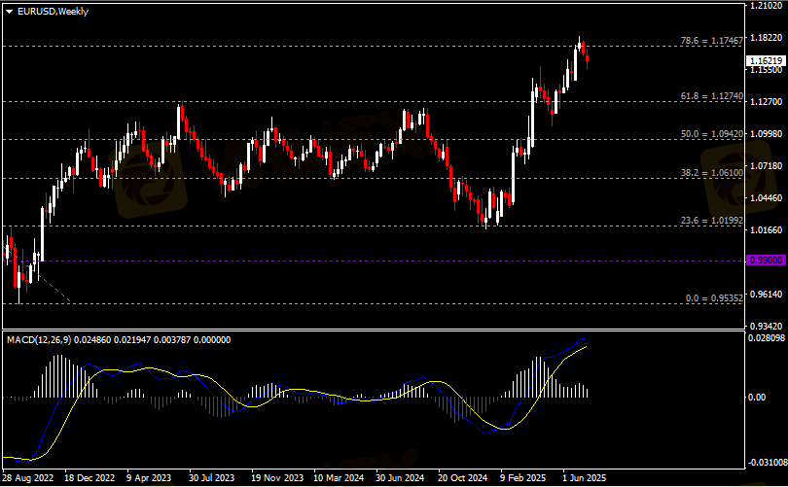Click the 0.93420 price scale value
This screenshot has width=788, height=487.
766,326
